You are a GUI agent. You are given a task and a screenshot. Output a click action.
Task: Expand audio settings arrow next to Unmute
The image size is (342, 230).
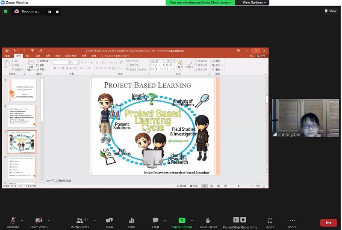(21, 220)
